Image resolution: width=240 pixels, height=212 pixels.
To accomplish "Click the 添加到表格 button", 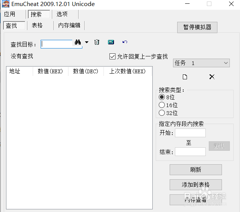I will [196, 185].
